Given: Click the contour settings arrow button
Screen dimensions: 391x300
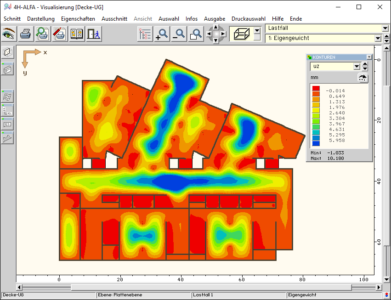Looking at the screenshot, I should [x=363, y=78].
